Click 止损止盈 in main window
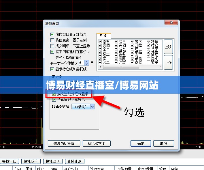 point(75,161)
